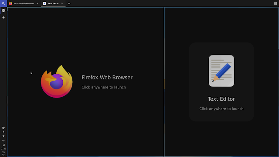Viewport: 279px width, 157px height.
Task: Open the Wi-Fi network indicator
Action: 3,136
